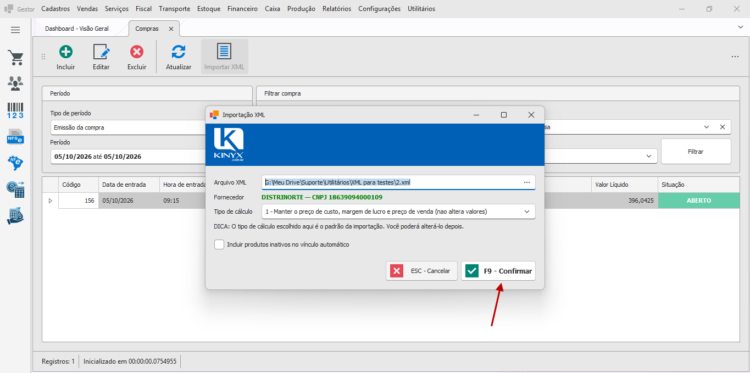Open the Cadastros menu
750x373 pixels.
pyautogui.click(x=55, y=9)
